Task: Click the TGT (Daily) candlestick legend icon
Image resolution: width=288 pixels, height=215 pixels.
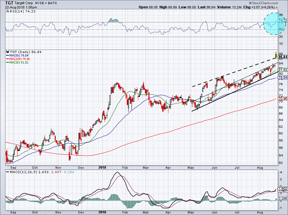Action: 8,52
